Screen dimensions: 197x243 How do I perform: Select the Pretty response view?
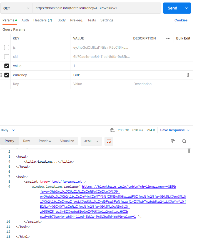tap(9, 141)
